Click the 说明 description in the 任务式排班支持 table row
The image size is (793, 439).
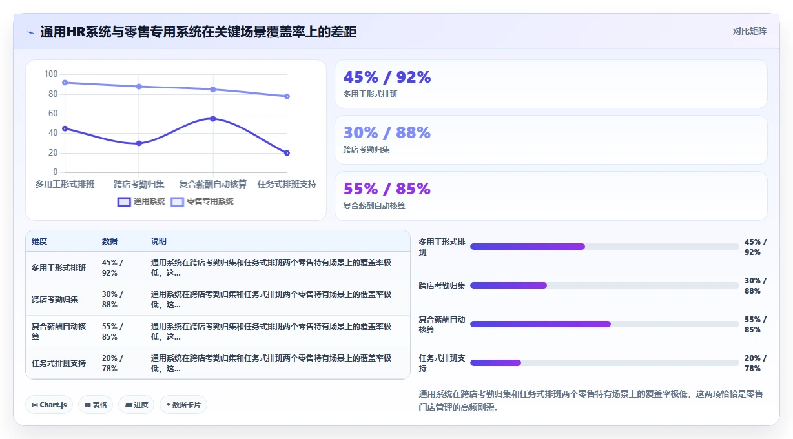(x=271, y=363)
